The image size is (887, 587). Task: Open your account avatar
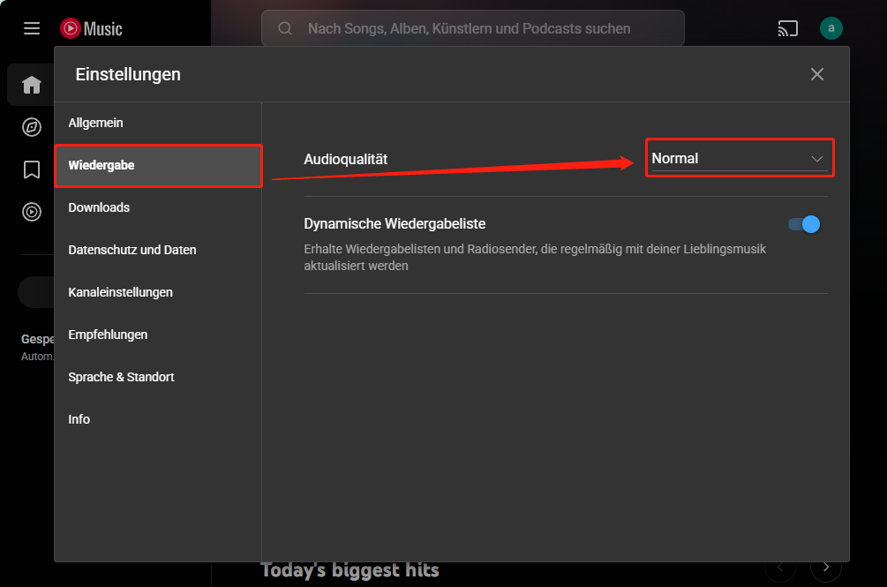831,28
